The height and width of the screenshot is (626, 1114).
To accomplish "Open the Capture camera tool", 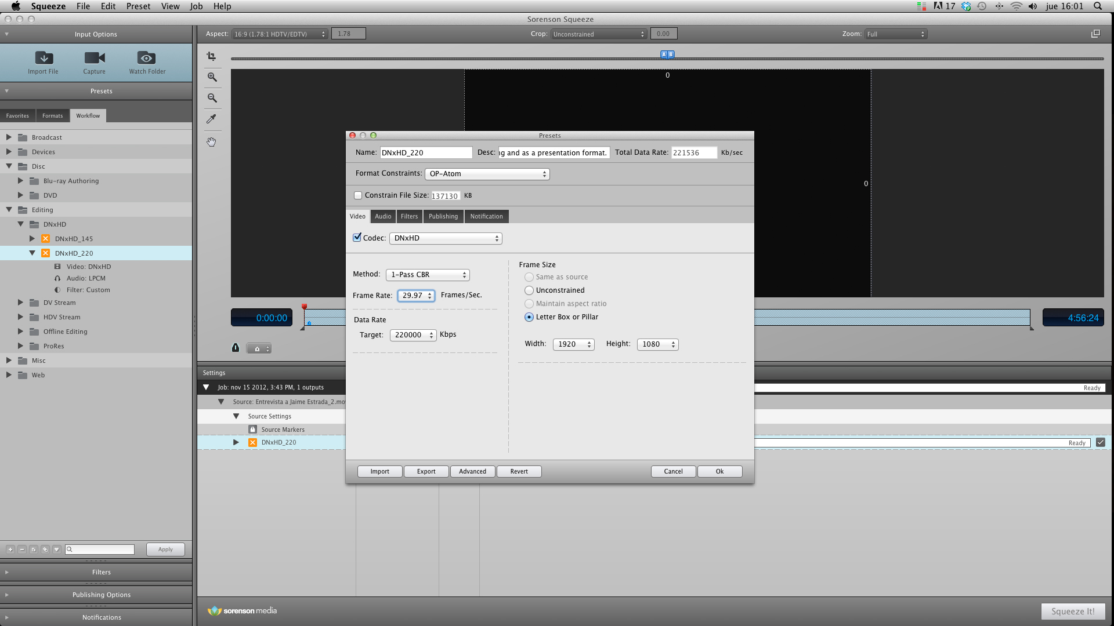I will (x=95, y=58).
